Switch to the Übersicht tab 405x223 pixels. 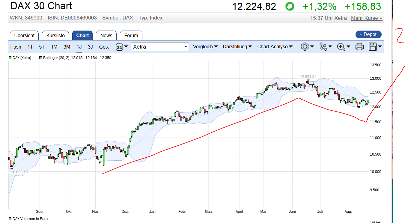pyautogui.click(x=24, y=35)
